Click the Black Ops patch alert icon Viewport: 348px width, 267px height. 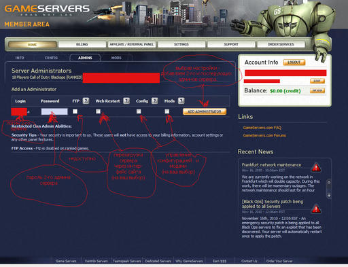pos(316,209)
